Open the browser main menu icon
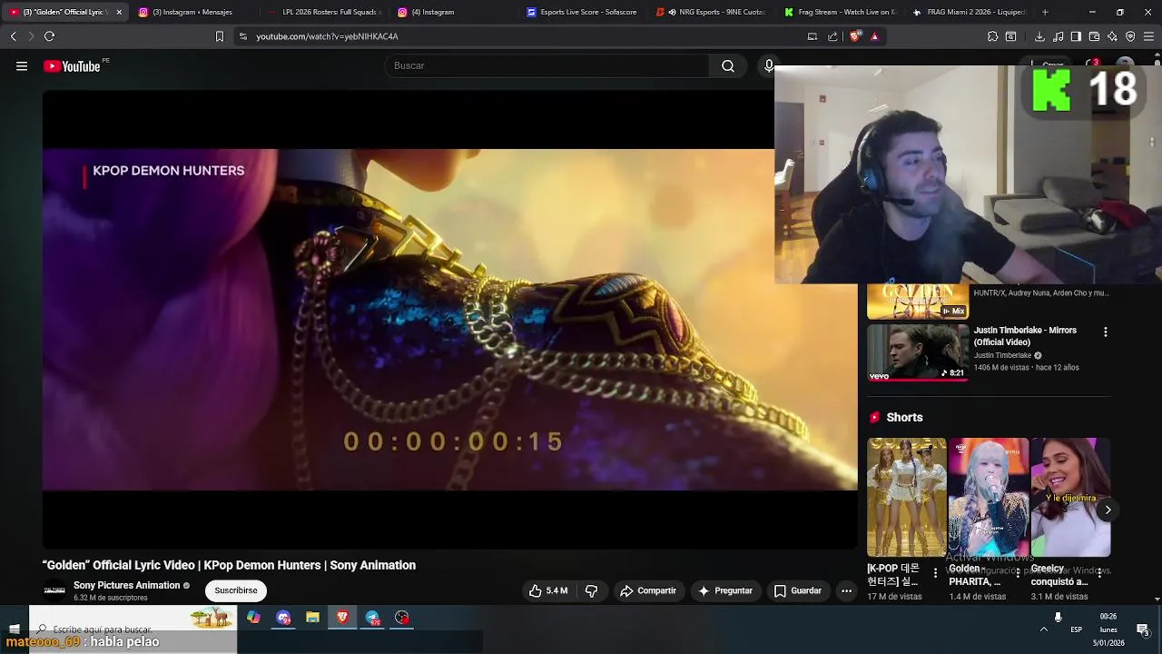The image size is (1162, 654). (1148, 36)
